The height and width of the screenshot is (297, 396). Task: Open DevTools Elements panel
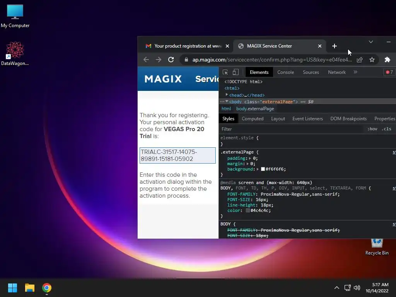[x=259, y=72]
